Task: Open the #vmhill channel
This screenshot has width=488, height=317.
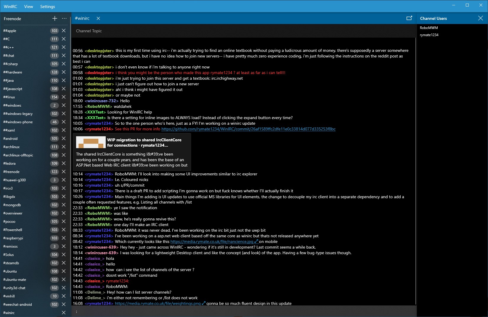Action: coord(9,296)
